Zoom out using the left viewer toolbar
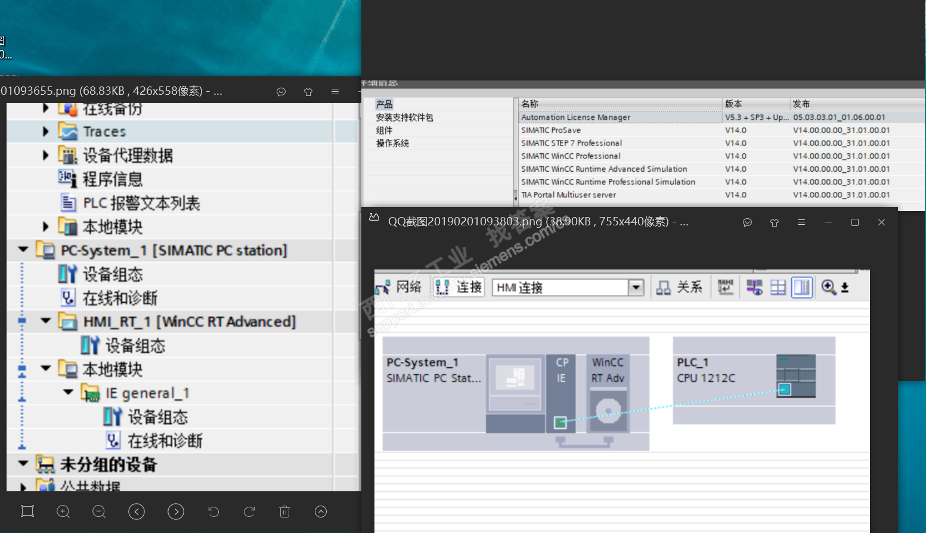The height and width of the screenshot is (533, 926). coord(99,512)
